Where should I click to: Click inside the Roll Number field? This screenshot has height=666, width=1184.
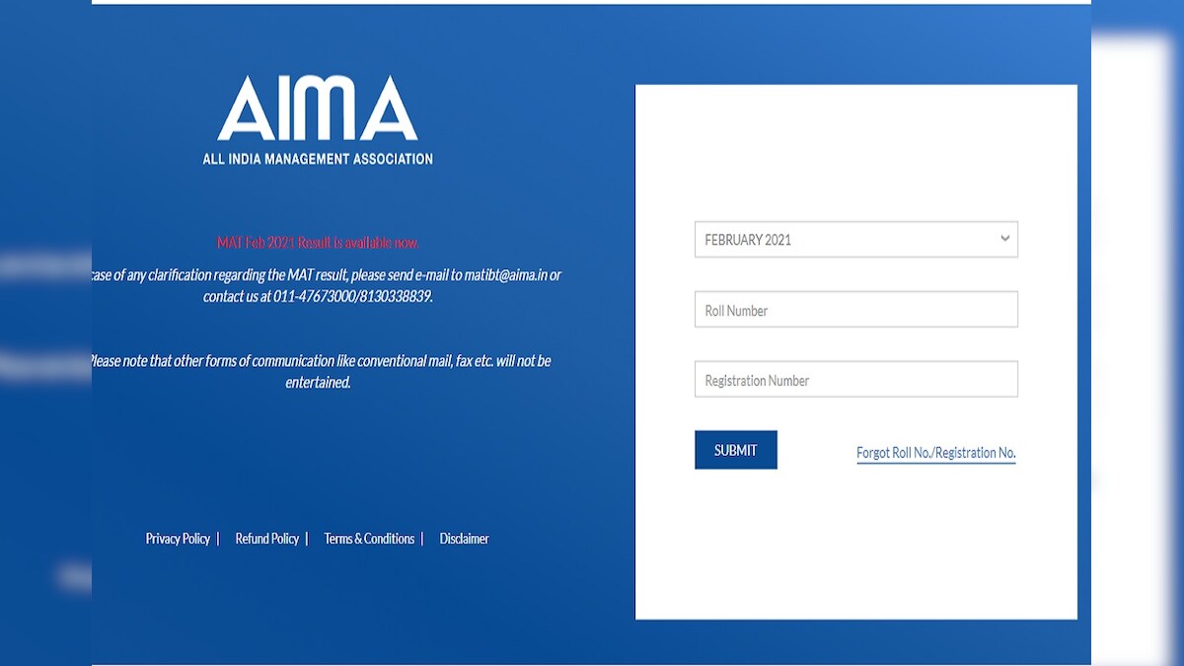[x=854, y=309]
